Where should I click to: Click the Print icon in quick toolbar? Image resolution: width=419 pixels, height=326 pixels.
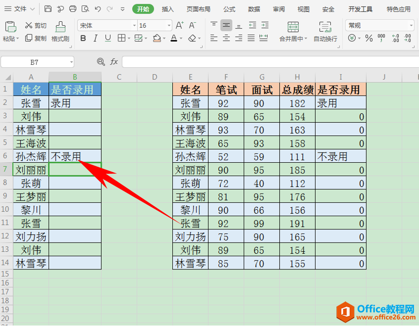point(72,9)
